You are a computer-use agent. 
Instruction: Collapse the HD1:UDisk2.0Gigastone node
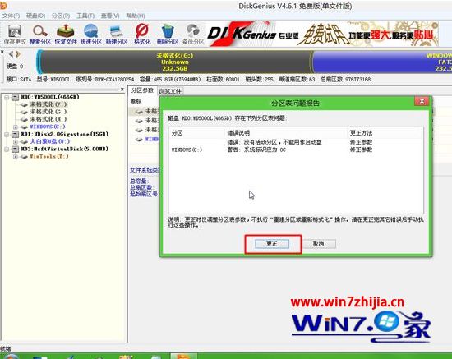[x=7, y=134]
